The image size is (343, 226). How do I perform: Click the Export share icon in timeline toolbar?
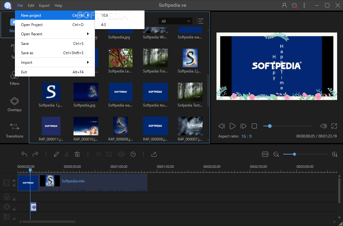pyautogui.click(x=154, y=154)
